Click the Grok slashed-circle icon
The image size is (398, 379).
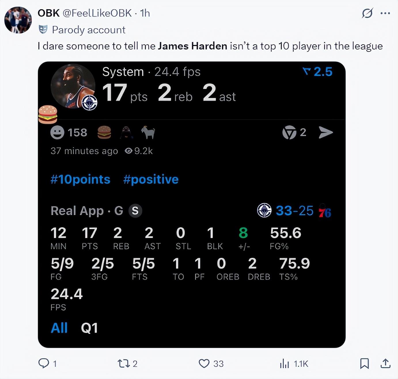click(x=367, y=13)
